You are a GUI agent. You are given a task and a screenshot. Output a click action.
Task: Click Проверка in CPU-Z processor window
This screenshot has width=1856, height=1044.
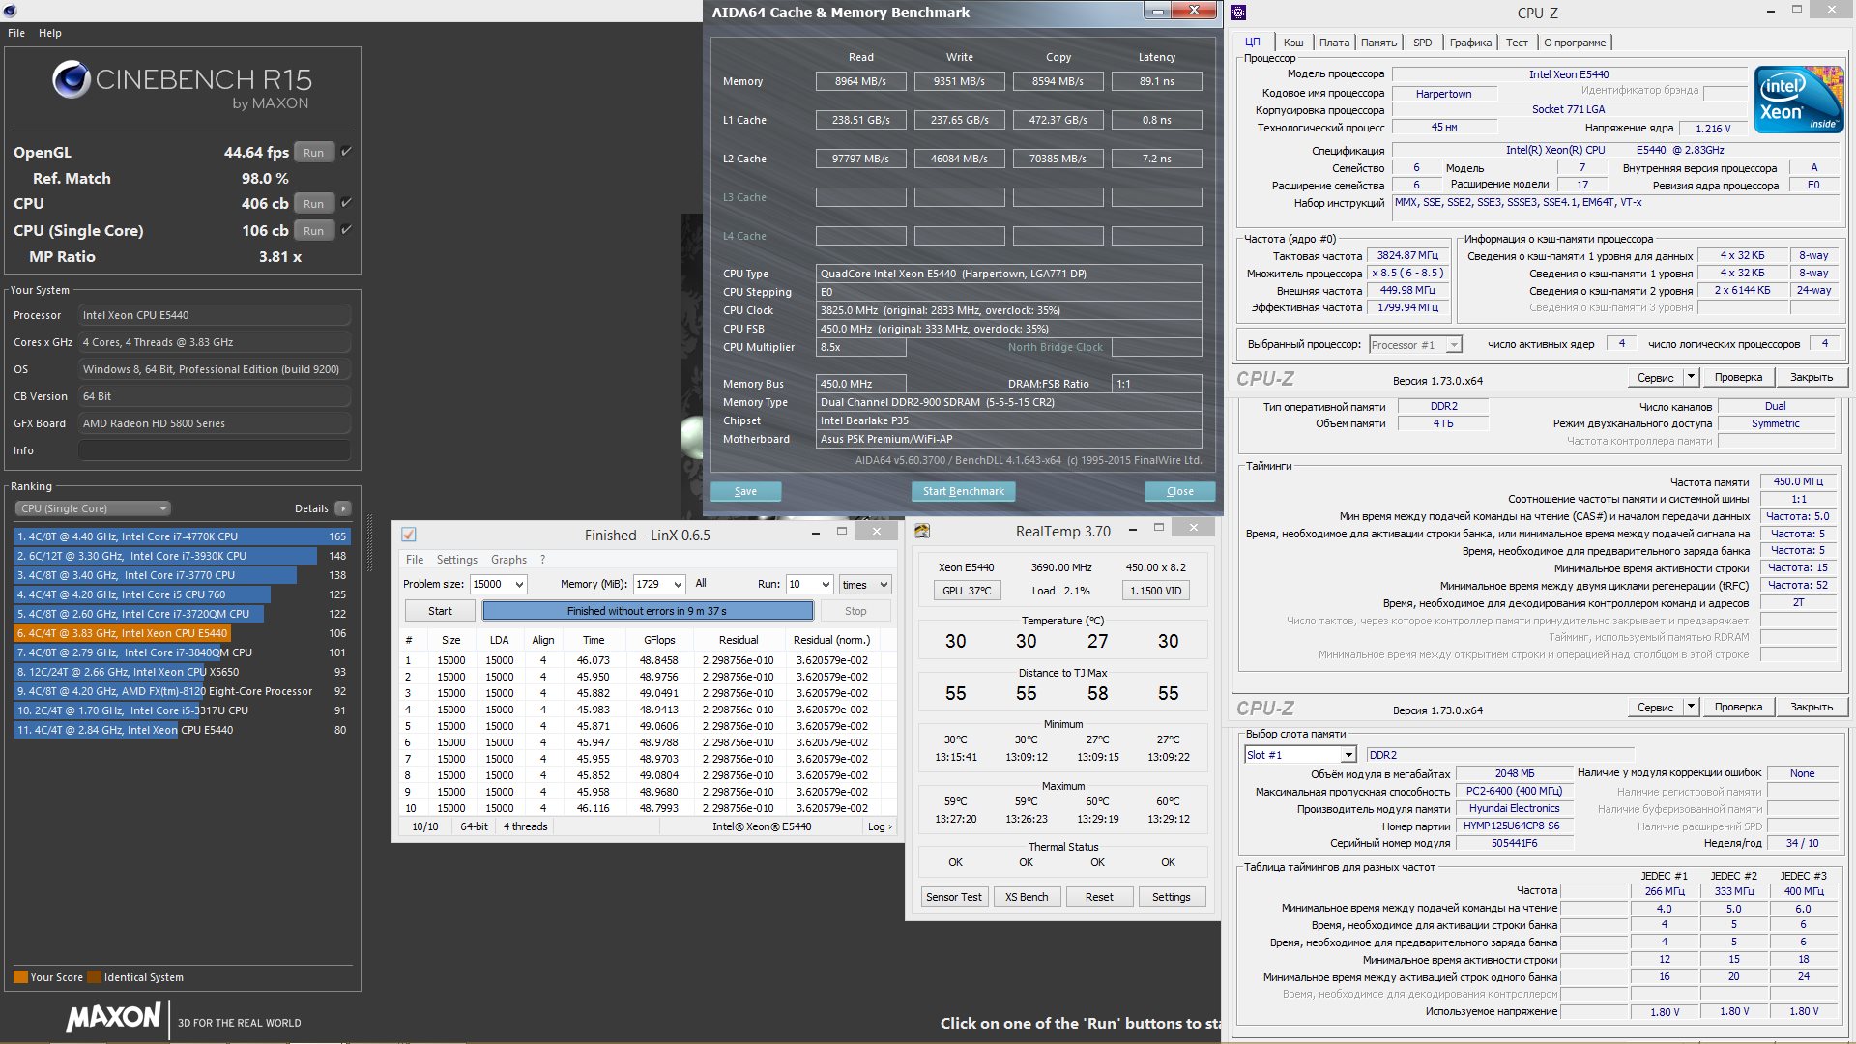point(1738,377)
